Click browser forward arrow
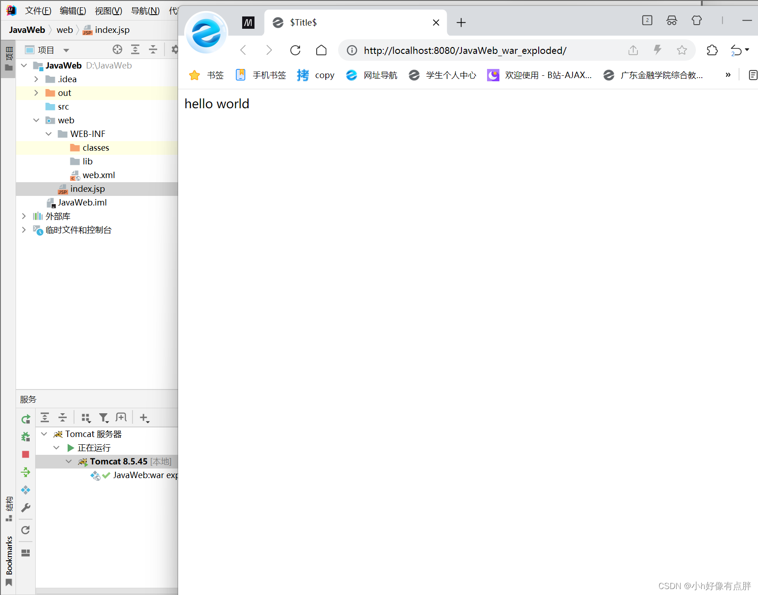This screenshot has width=758, height=595. 269,50
